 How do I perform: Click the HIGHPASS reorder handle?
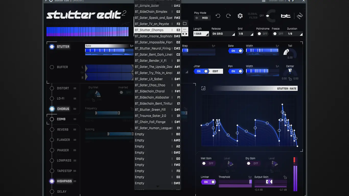[x=75, y=181]
